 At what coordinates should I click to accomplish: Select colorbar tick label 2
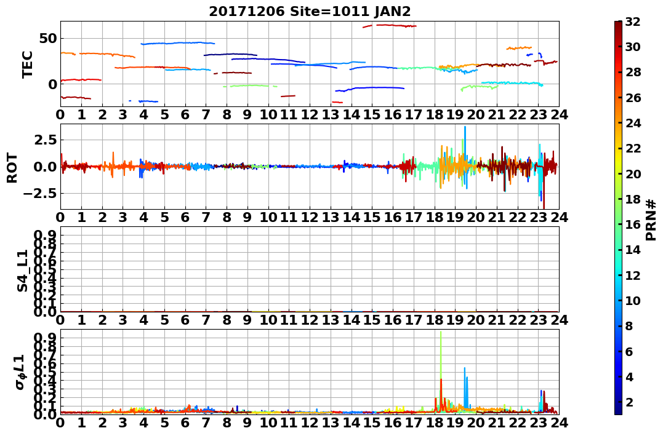(x=629, y=402)
